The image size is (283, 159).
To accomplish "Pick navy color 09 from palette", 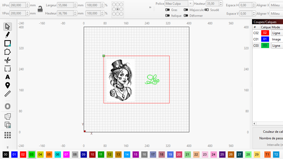I will (83, 155).
